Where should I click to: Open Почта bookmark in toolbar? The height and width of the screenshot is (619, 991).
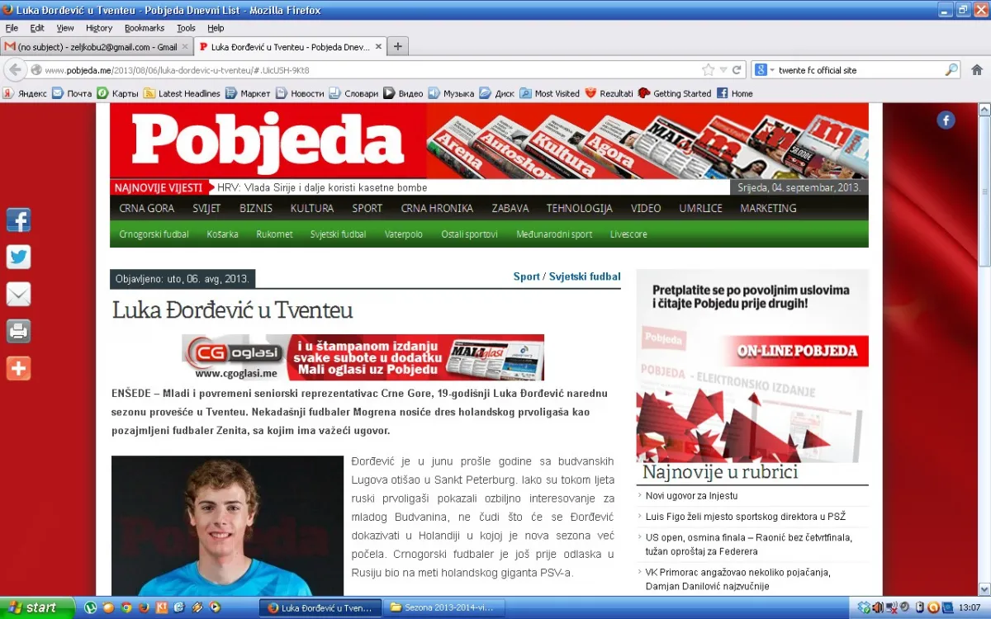point(72,93)
